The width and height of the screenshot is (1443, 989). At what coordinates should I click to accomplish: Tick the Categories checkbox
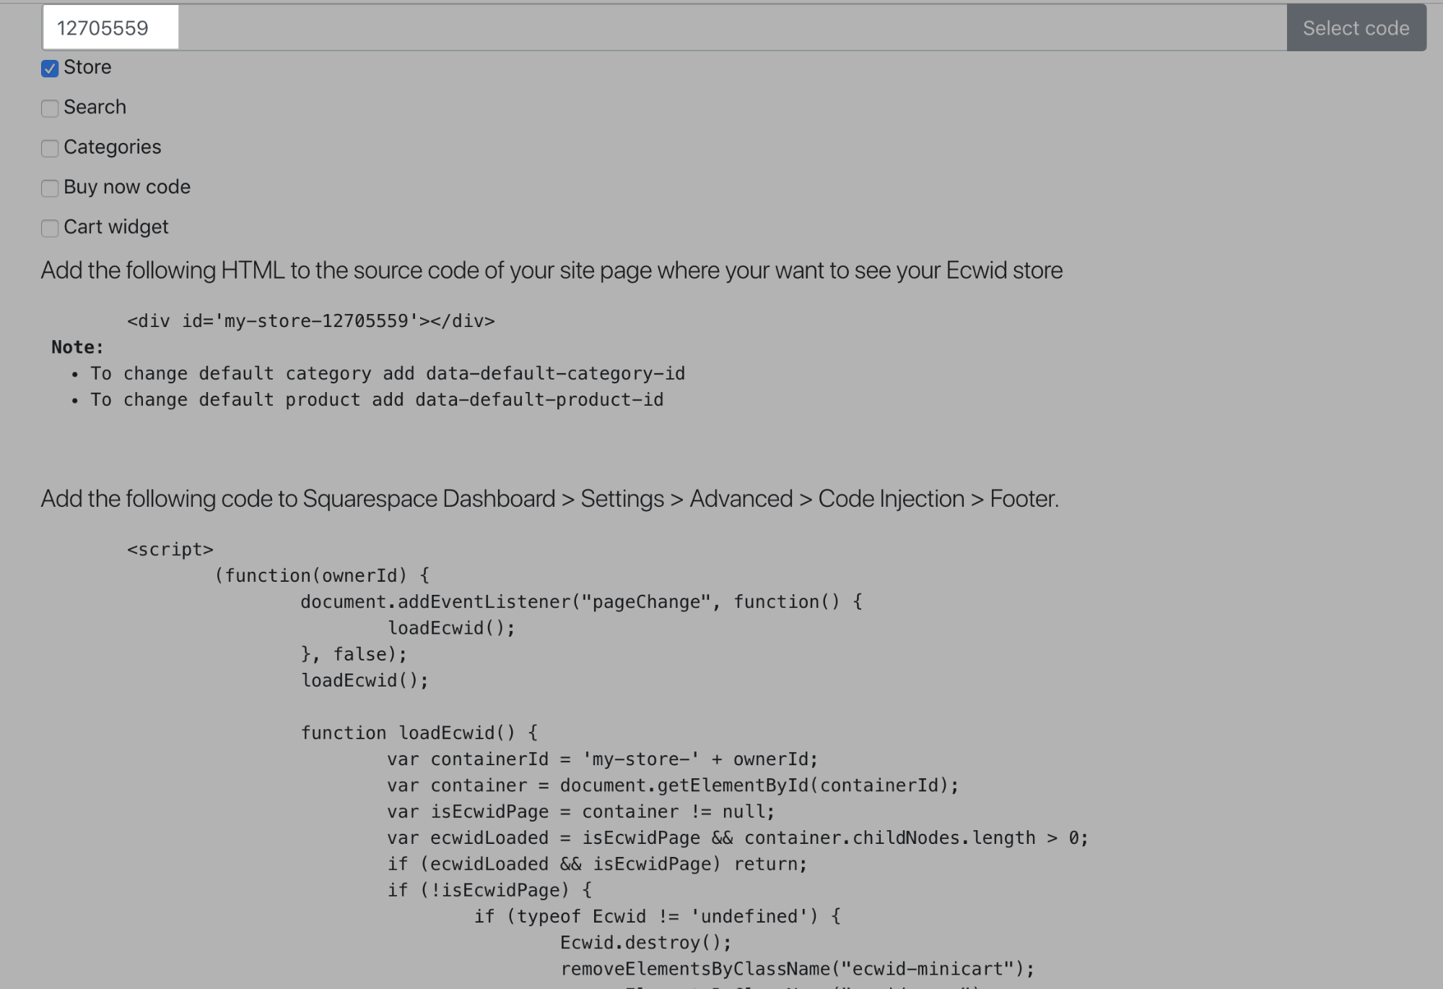50,148
